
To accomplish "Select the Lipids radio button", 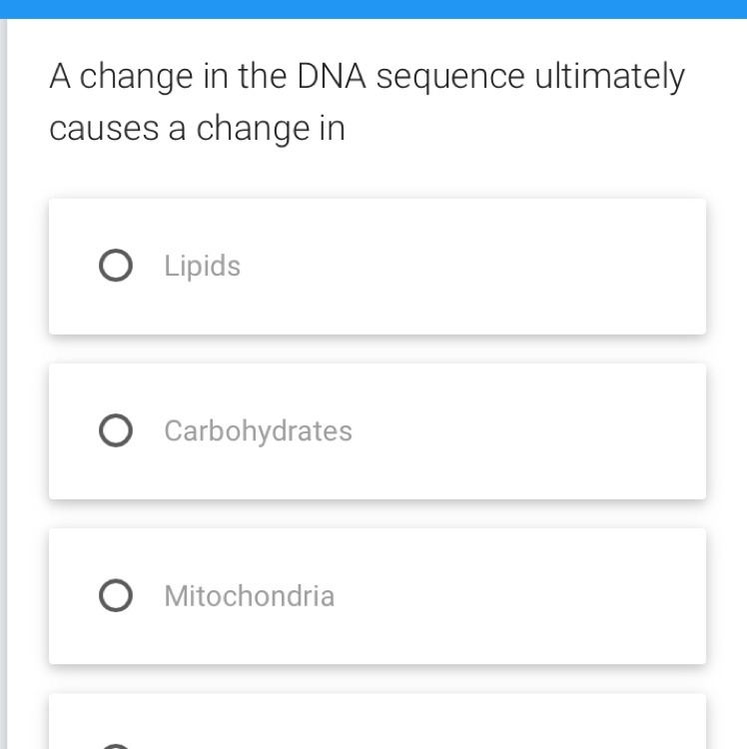I will click(x=115, y=267).
